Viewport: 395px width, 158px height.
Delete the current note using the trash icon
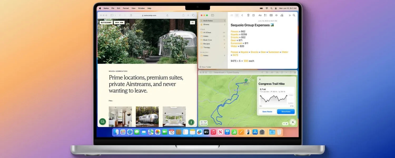tap(248, 15)
